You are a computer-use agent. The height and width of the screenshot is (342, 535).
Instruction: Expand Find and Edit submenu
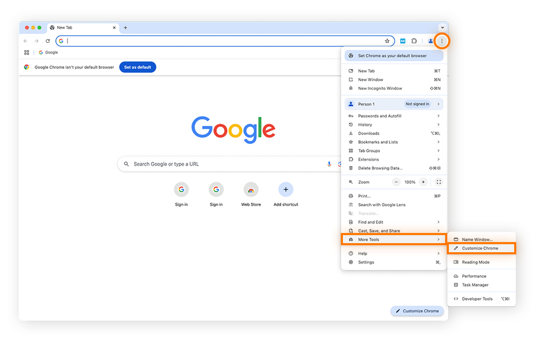(394, 222)
